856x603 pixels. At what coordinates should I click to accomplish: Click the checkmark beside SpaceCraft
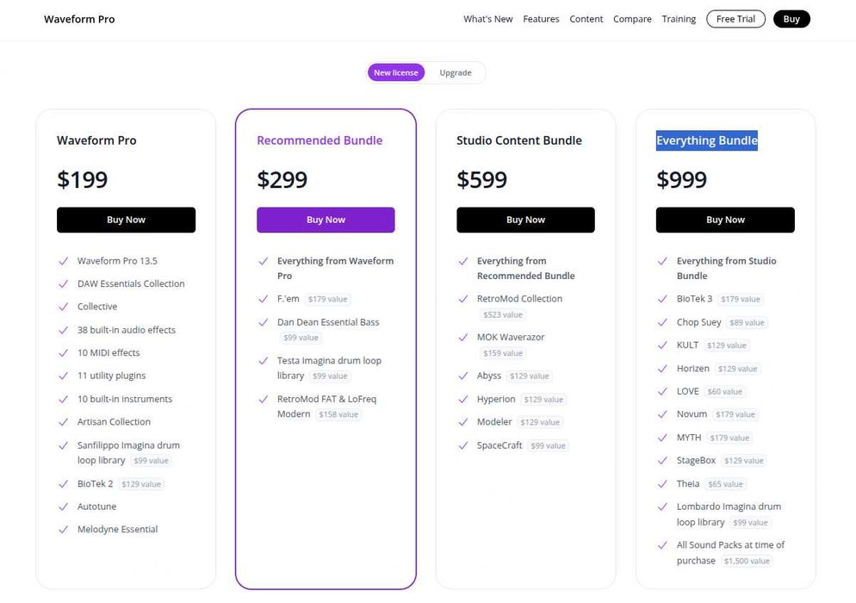462,445
